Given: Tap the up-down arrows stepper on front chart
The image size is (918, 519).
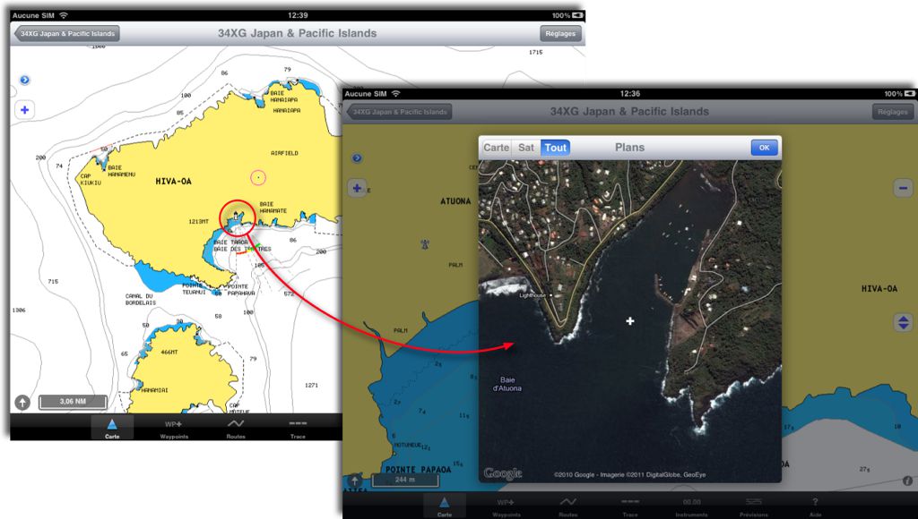Looking at the screenshot, I should click(903, 322).
